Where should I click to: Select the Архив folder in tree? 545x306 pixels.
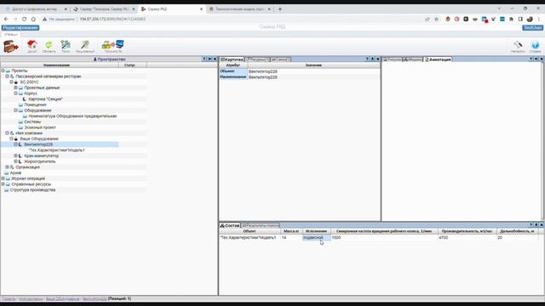pyautogui.click(x=15, y=173)
